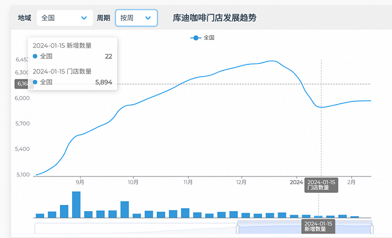Click the 2024-01-15 新增数量 axis pointer label
This screenshot has height=238, width=392.
click(x=318, y=226)
